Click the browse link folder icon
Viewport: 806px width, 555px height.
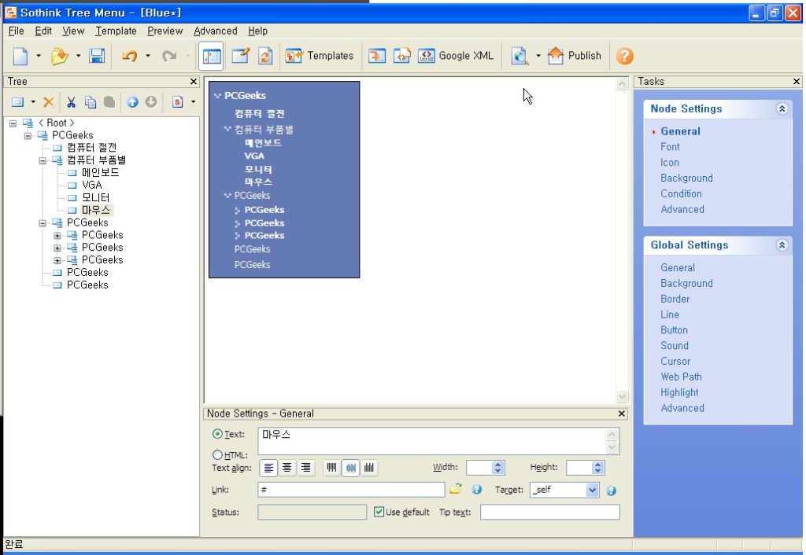(x=456, y=489)
